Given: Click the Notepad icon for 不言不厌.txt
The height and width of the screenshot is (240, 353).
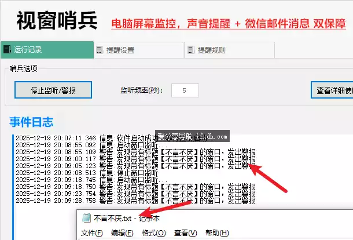Looking at the screenshot, I should tap(86, 218).
